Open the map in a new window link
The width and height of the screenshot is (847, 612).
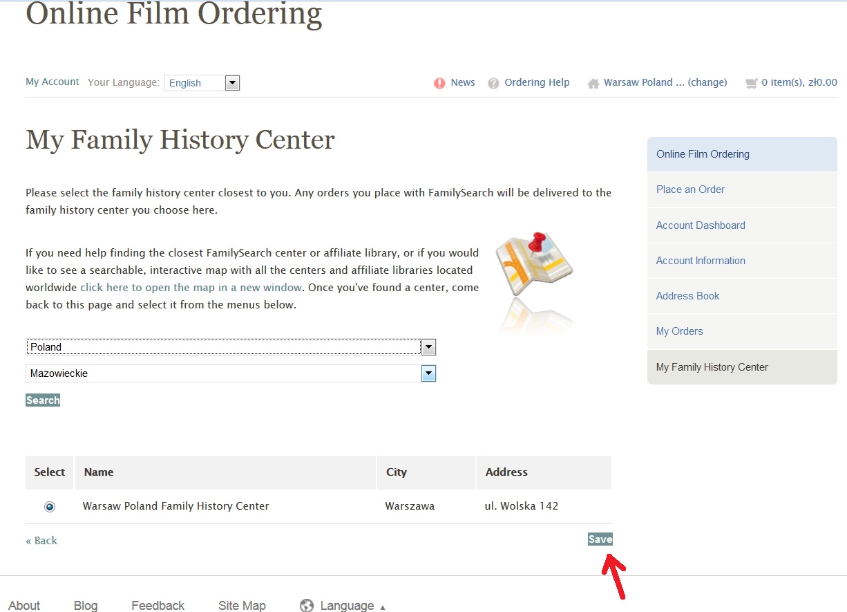(191, 288)
